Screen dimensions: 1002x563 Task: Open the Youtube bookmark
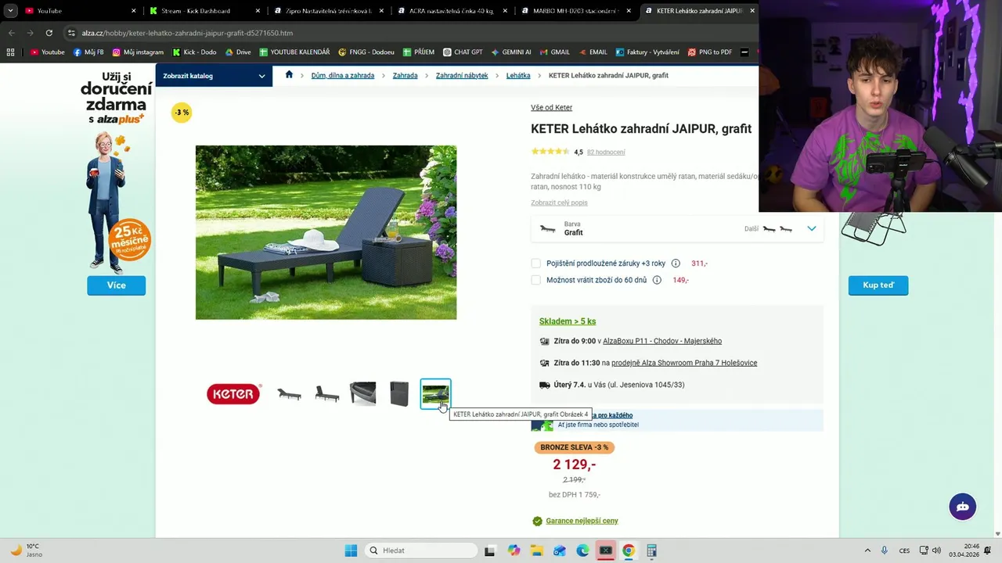[47, 52]
